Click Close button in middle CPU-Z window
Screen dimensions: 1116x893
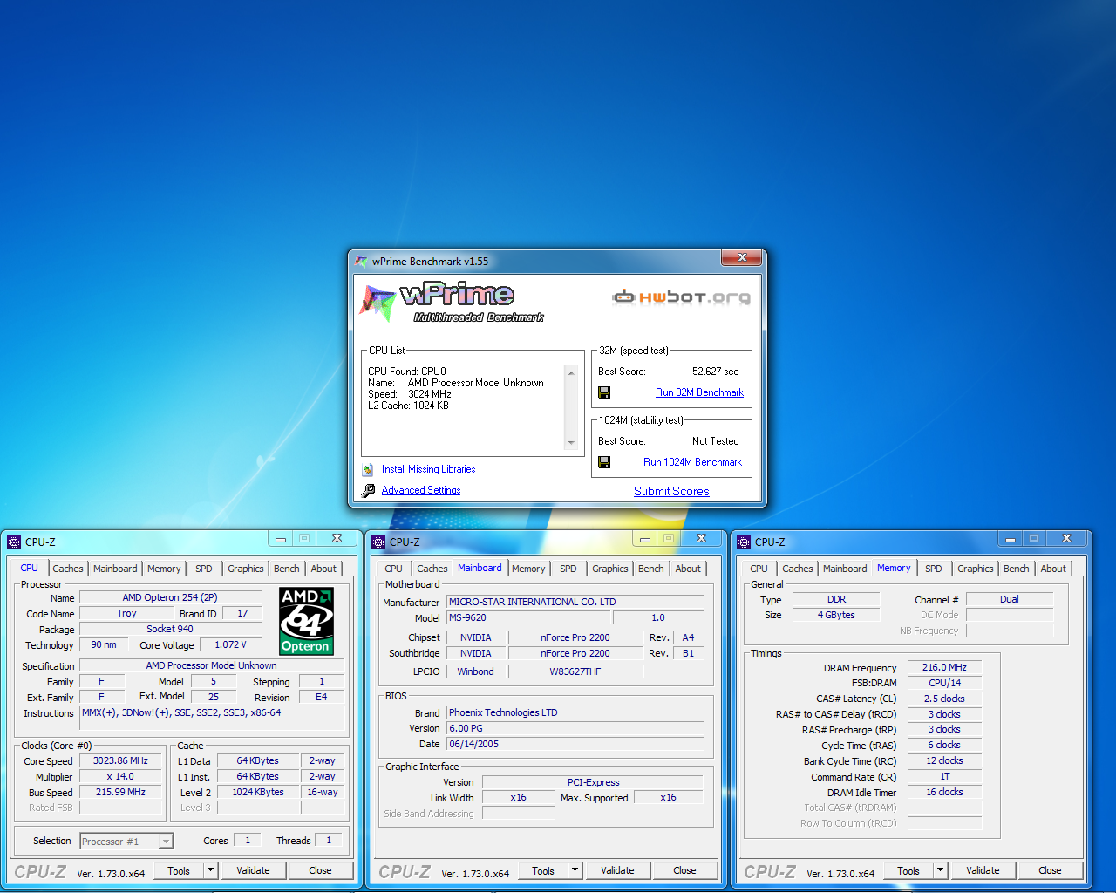point(684,870)
